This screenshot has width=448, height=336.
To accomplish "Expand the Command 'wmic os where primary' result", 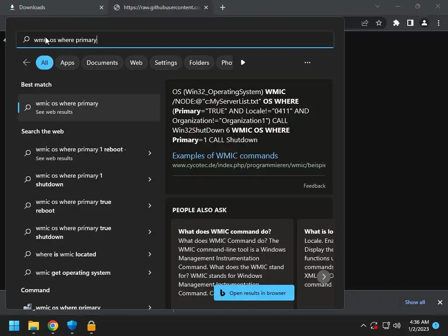I will pyautogui.click(x=150, y=307).
